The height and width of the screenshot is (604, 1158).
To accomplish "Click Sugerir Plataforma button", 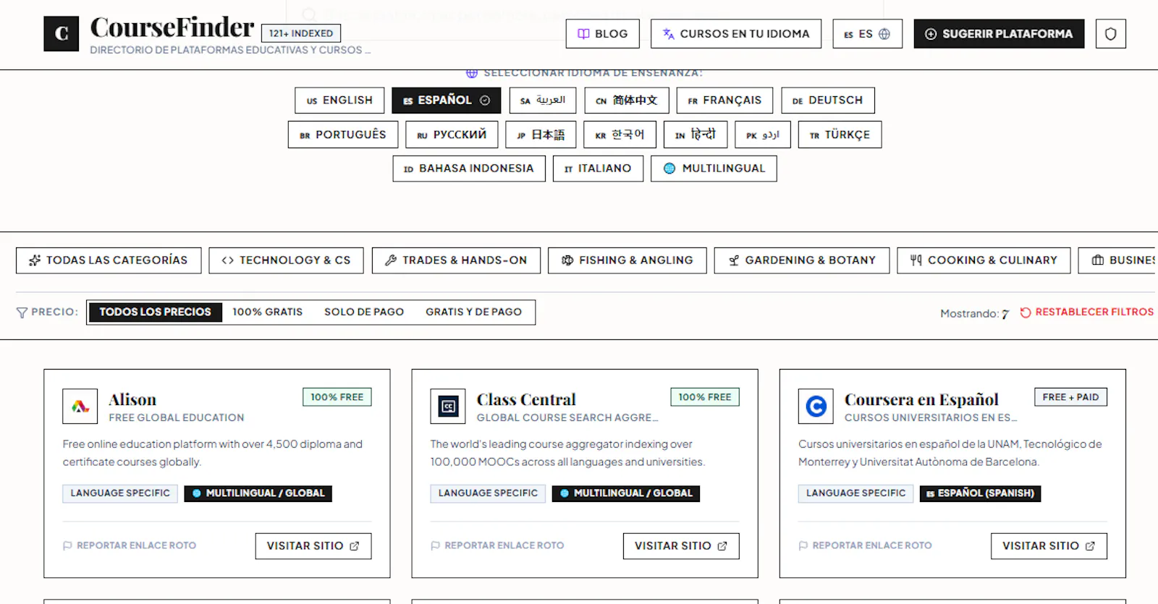I will coord(999,33).
